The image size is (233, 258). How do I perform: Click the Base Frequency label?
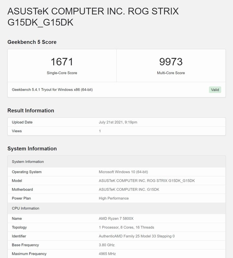25,245
